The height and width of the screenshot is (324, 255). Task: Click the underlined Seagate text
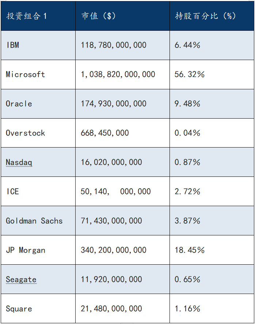(21, 280)
